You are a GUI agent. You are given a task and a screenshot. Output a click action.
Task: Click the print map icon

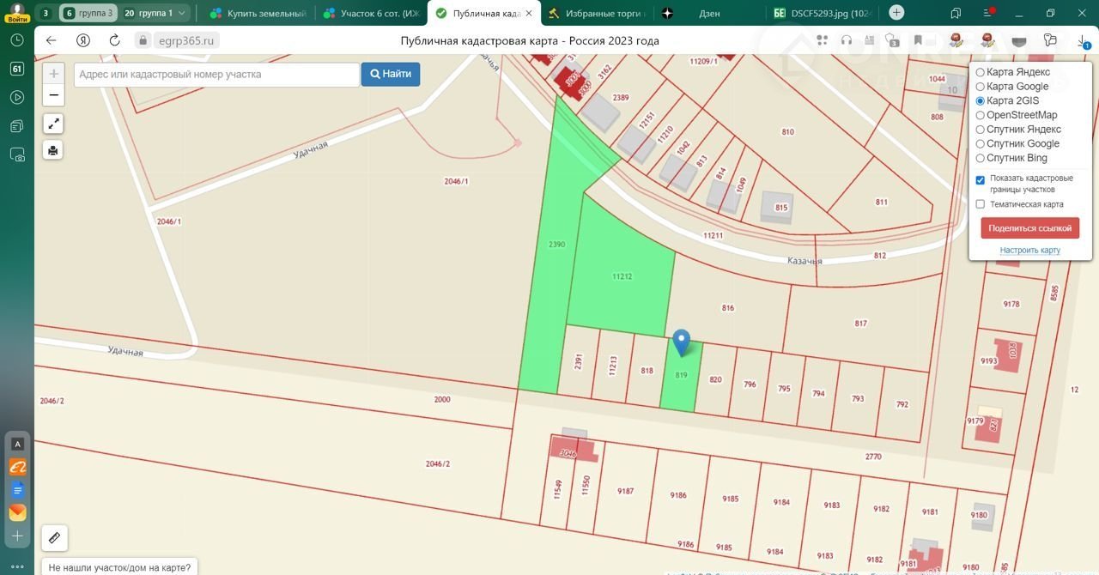click(53, 150)
